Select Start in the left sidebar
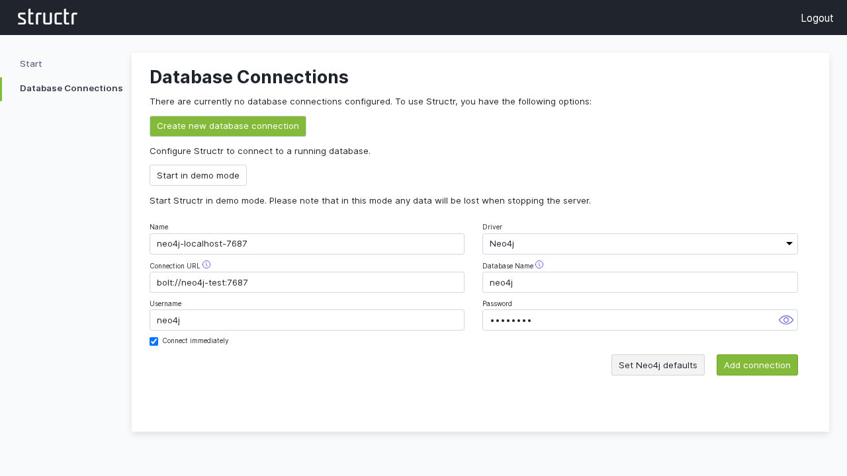Image resolution: width=847 pixels, height=476 pixels. [30, 63]
